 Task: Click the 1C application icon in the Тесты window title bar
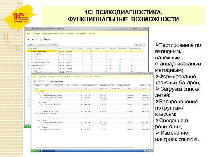26,29
